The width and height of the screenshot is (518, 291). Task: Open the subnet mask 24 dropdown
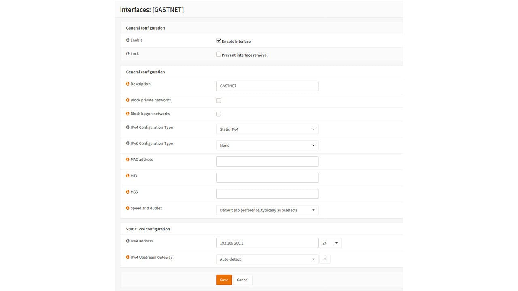[x=330, y=243]
